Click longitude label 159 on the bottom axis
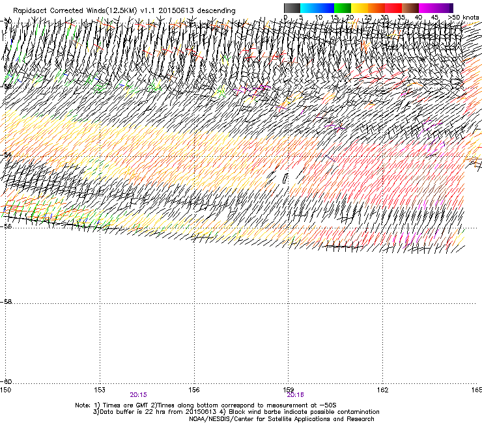482x423 pixels. (x=289, y=390)
